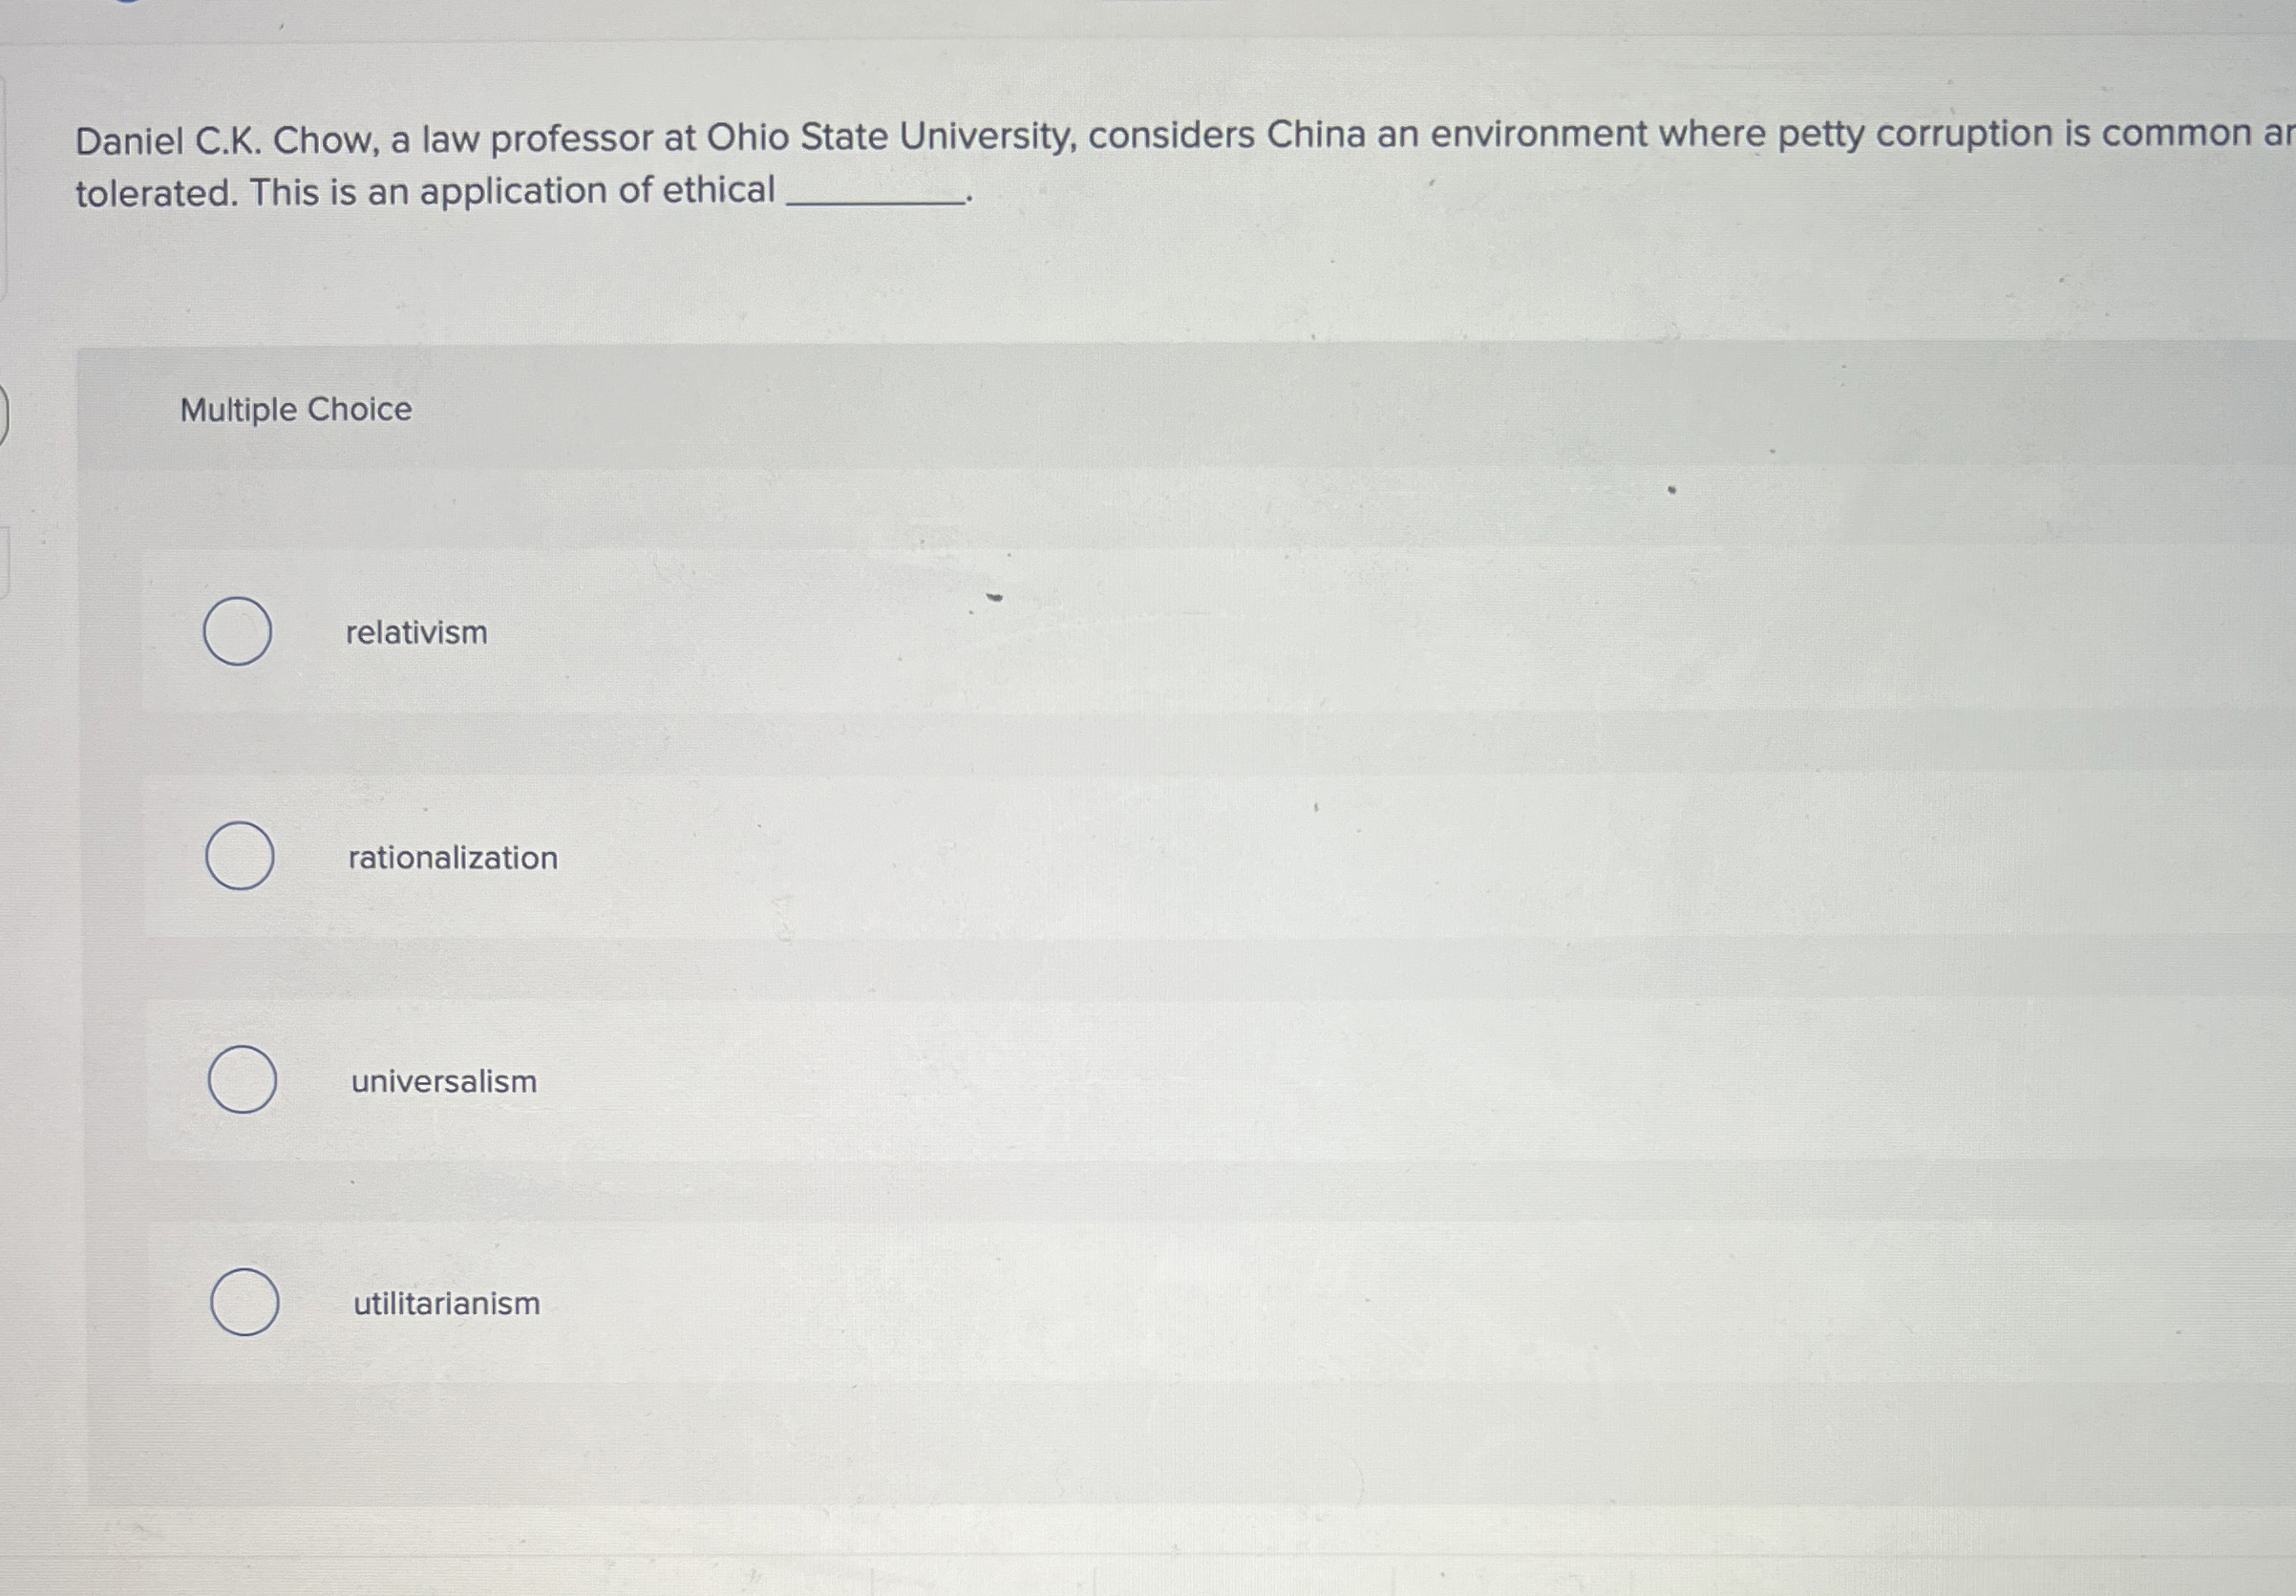Select the relativism radio button
Viewport: 2296px width, 1596px height.
tap(239, 632)
